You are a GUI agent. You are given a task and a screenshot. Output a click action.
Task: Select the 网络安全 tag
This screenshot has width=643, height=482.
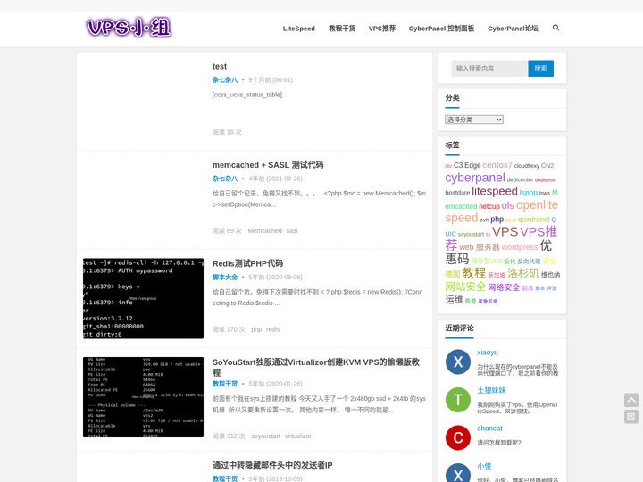click(504, 287)
